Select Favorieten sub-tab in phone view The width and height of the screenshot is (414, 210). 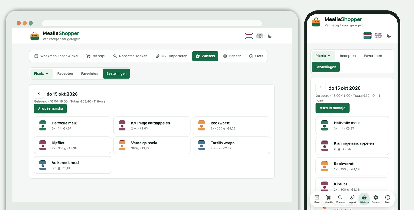(x=373, y=56)
